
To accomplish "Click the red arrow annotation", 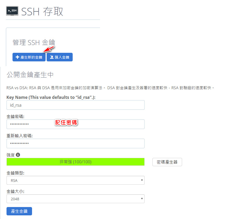I will pyautogui.click(x=48, y=48).
